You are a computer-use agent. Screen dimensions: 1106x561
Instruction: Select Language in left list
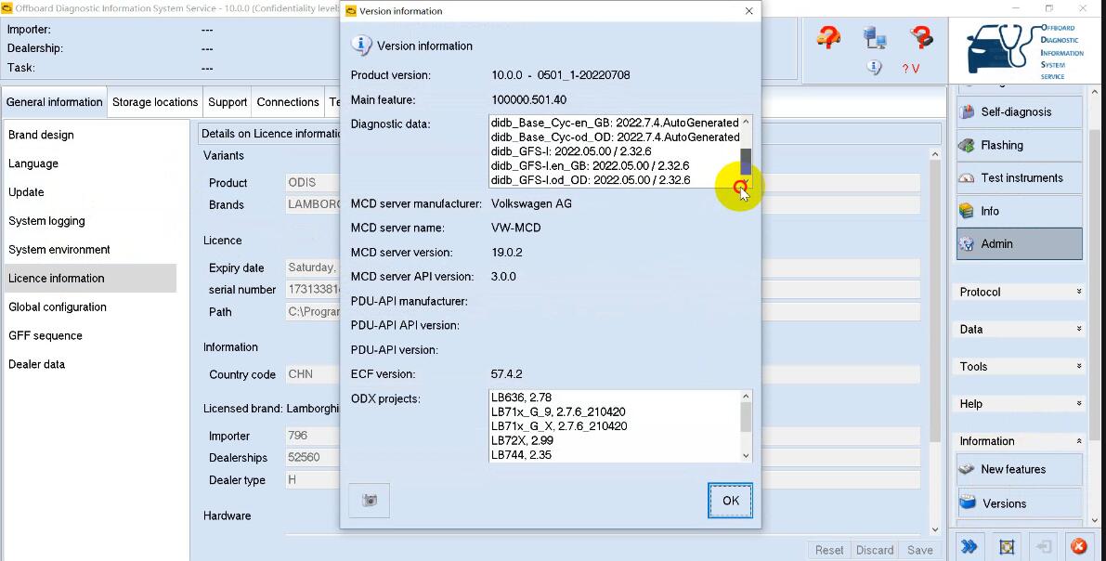click(33, 163)
